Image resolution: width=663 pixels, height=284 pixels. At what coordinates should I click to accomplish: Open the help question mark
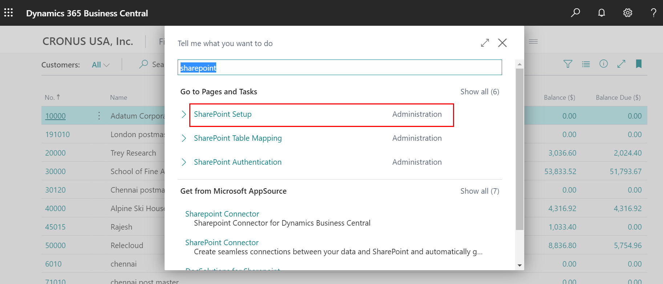point(654,13)
